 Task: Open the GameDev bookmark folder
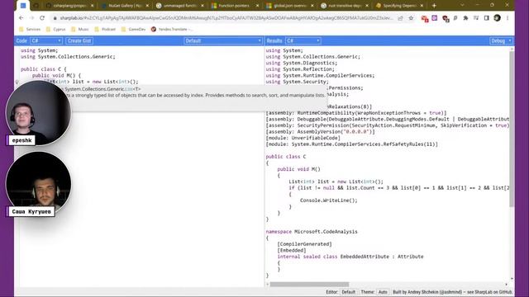click(x=134, y=30)
